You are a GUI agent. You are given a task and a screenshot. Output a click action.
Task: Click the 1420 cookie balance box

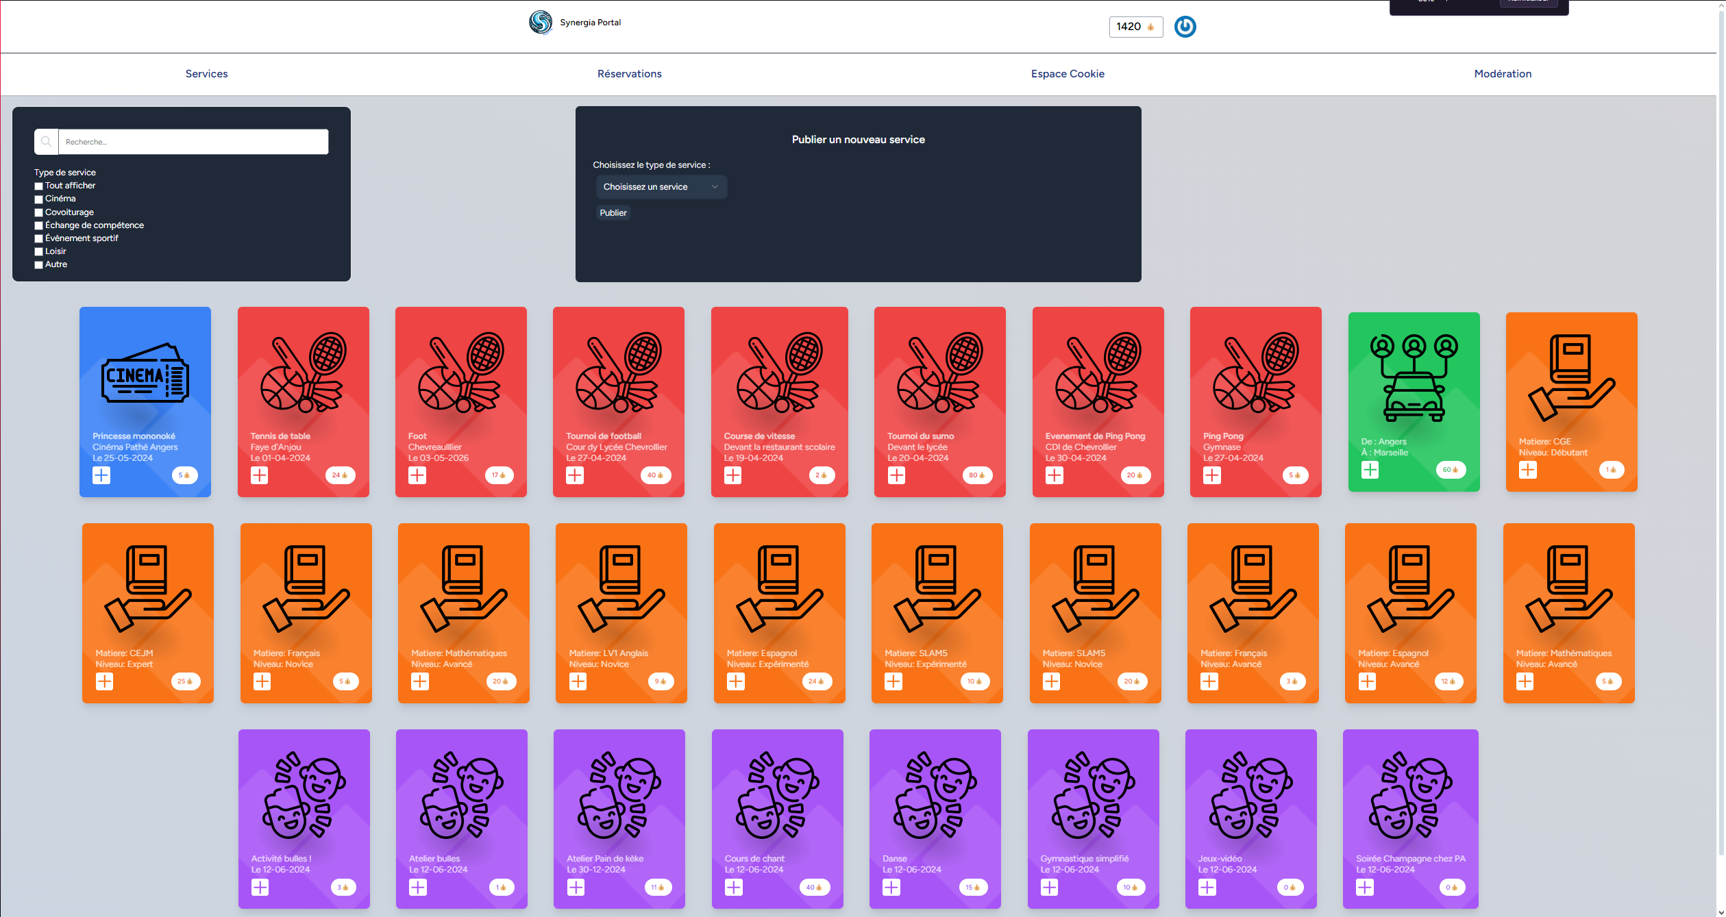(1135, 27)
